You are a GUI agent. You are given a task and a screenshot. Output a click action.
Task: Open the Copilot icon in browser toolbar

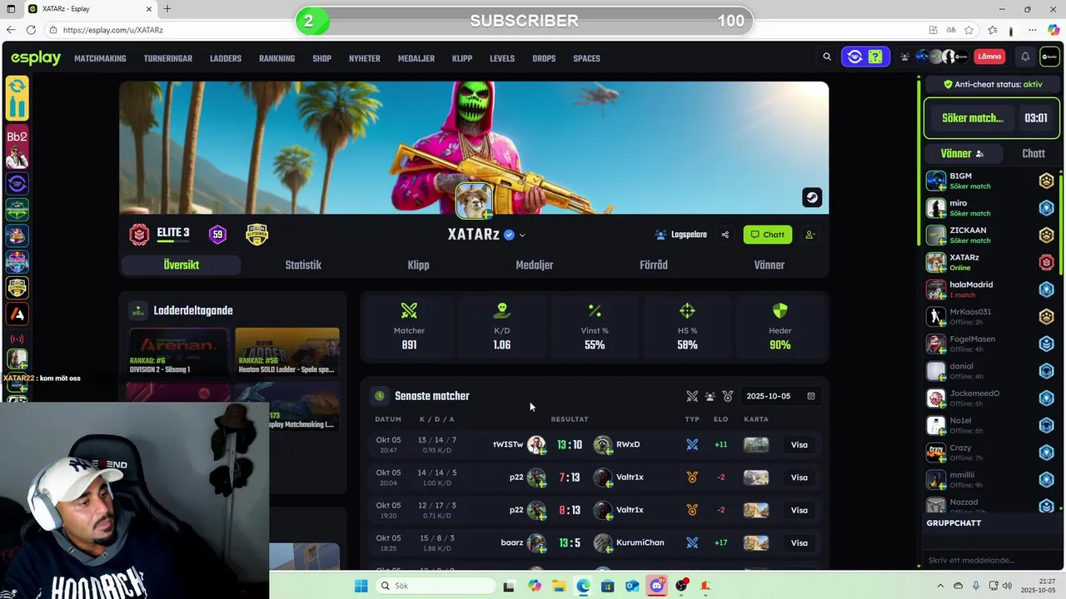pos(1054,29)
